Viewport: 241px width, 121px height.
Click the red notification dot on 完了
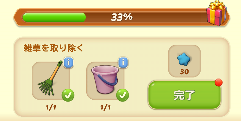tap(219, 82)
